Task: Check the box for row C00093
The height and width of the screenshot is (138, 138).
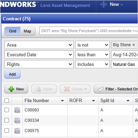Action: tap(7, 110)
